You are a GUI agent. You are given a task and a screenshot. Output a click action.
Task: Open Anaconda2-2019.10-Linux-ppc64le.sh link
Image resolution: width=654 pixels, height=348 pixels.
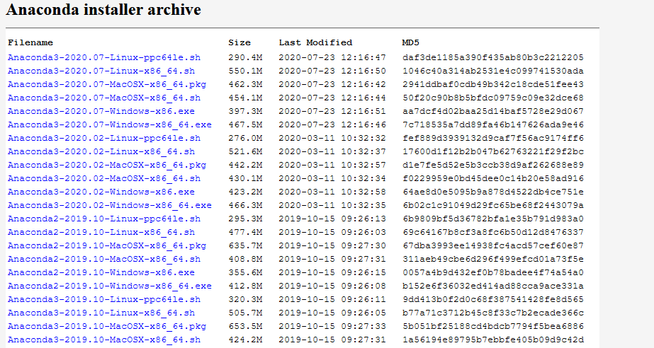pos(104,219)
